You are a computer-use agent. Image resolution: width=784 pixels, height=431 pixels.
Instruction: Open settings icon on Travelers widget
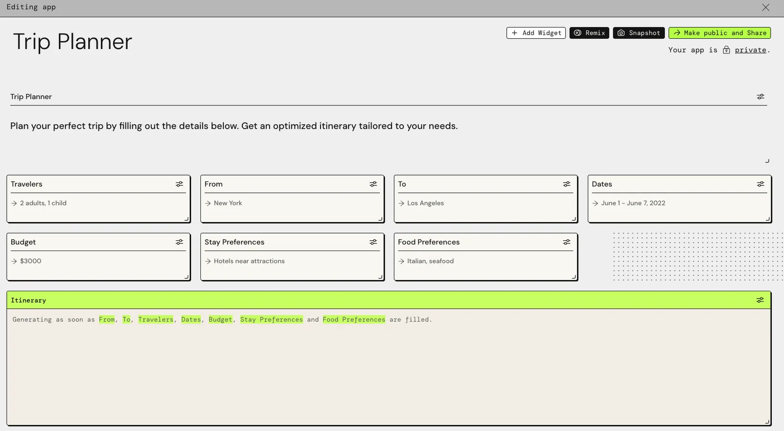(179, 184)
